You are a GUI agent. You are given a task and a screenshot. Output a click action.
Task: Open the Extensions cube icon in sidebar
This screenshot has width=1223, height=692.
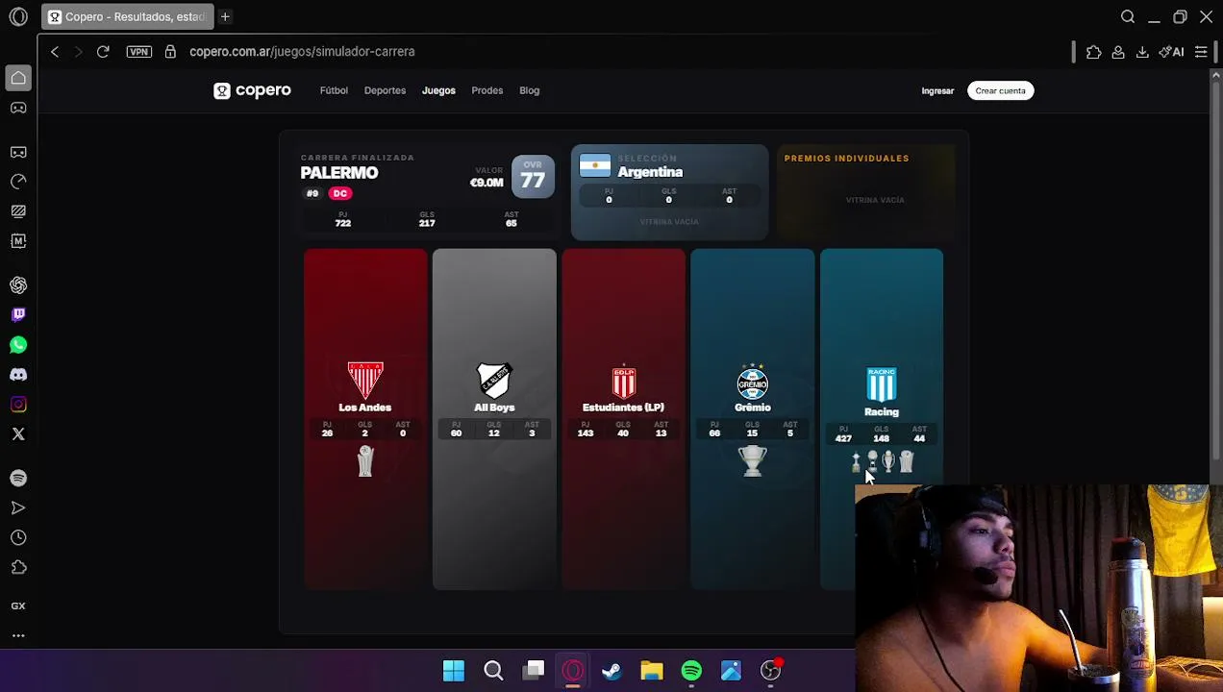coord(18,567)
